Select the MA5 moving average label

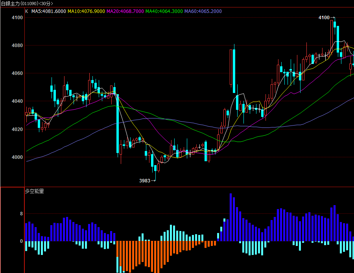tap(48, 11)
